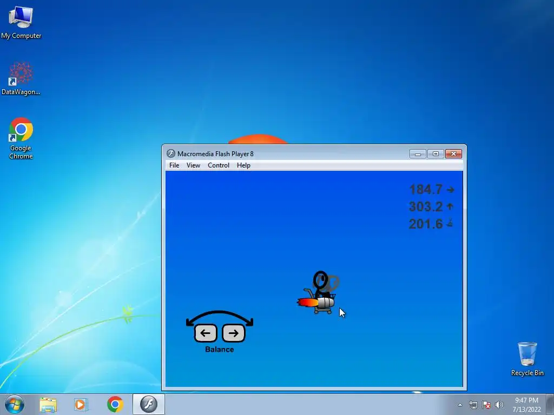
Task: Click the Macromedia Flash Player 8 title text
Action: (x=215, y=154)
